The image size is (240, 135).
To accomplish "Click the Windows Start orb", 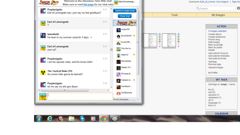I will click(x=39, y=118).
